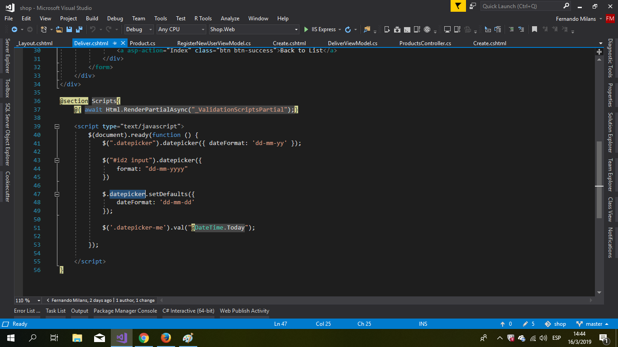Open the Server Explorer side tab
618x347 pixels.
click(7, 56)
